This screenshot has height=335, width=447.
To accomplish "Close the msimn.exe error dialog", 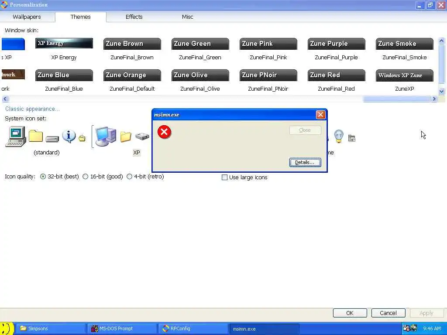I will [320, 115].
